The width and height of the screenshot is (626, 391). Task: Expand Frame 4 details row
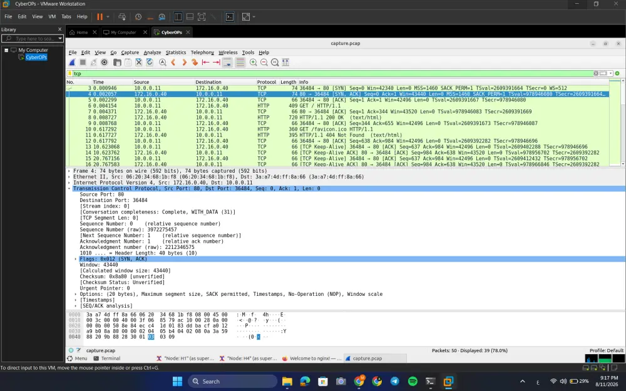69,171
